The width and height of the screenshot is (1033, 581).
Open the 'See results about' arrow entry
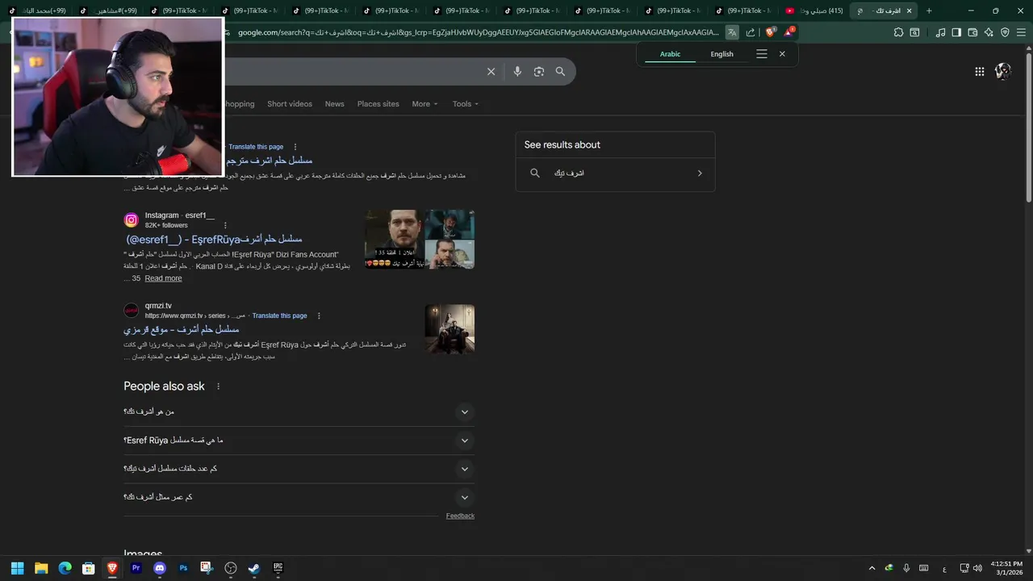pos(615,173)
